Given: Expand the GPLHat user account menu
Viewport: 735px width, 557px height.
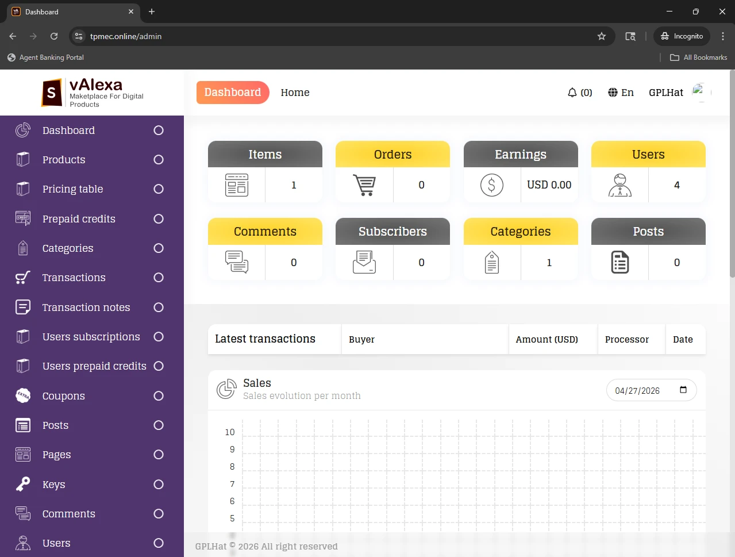Looking at the screenshot, I should [x=666, y=93].
